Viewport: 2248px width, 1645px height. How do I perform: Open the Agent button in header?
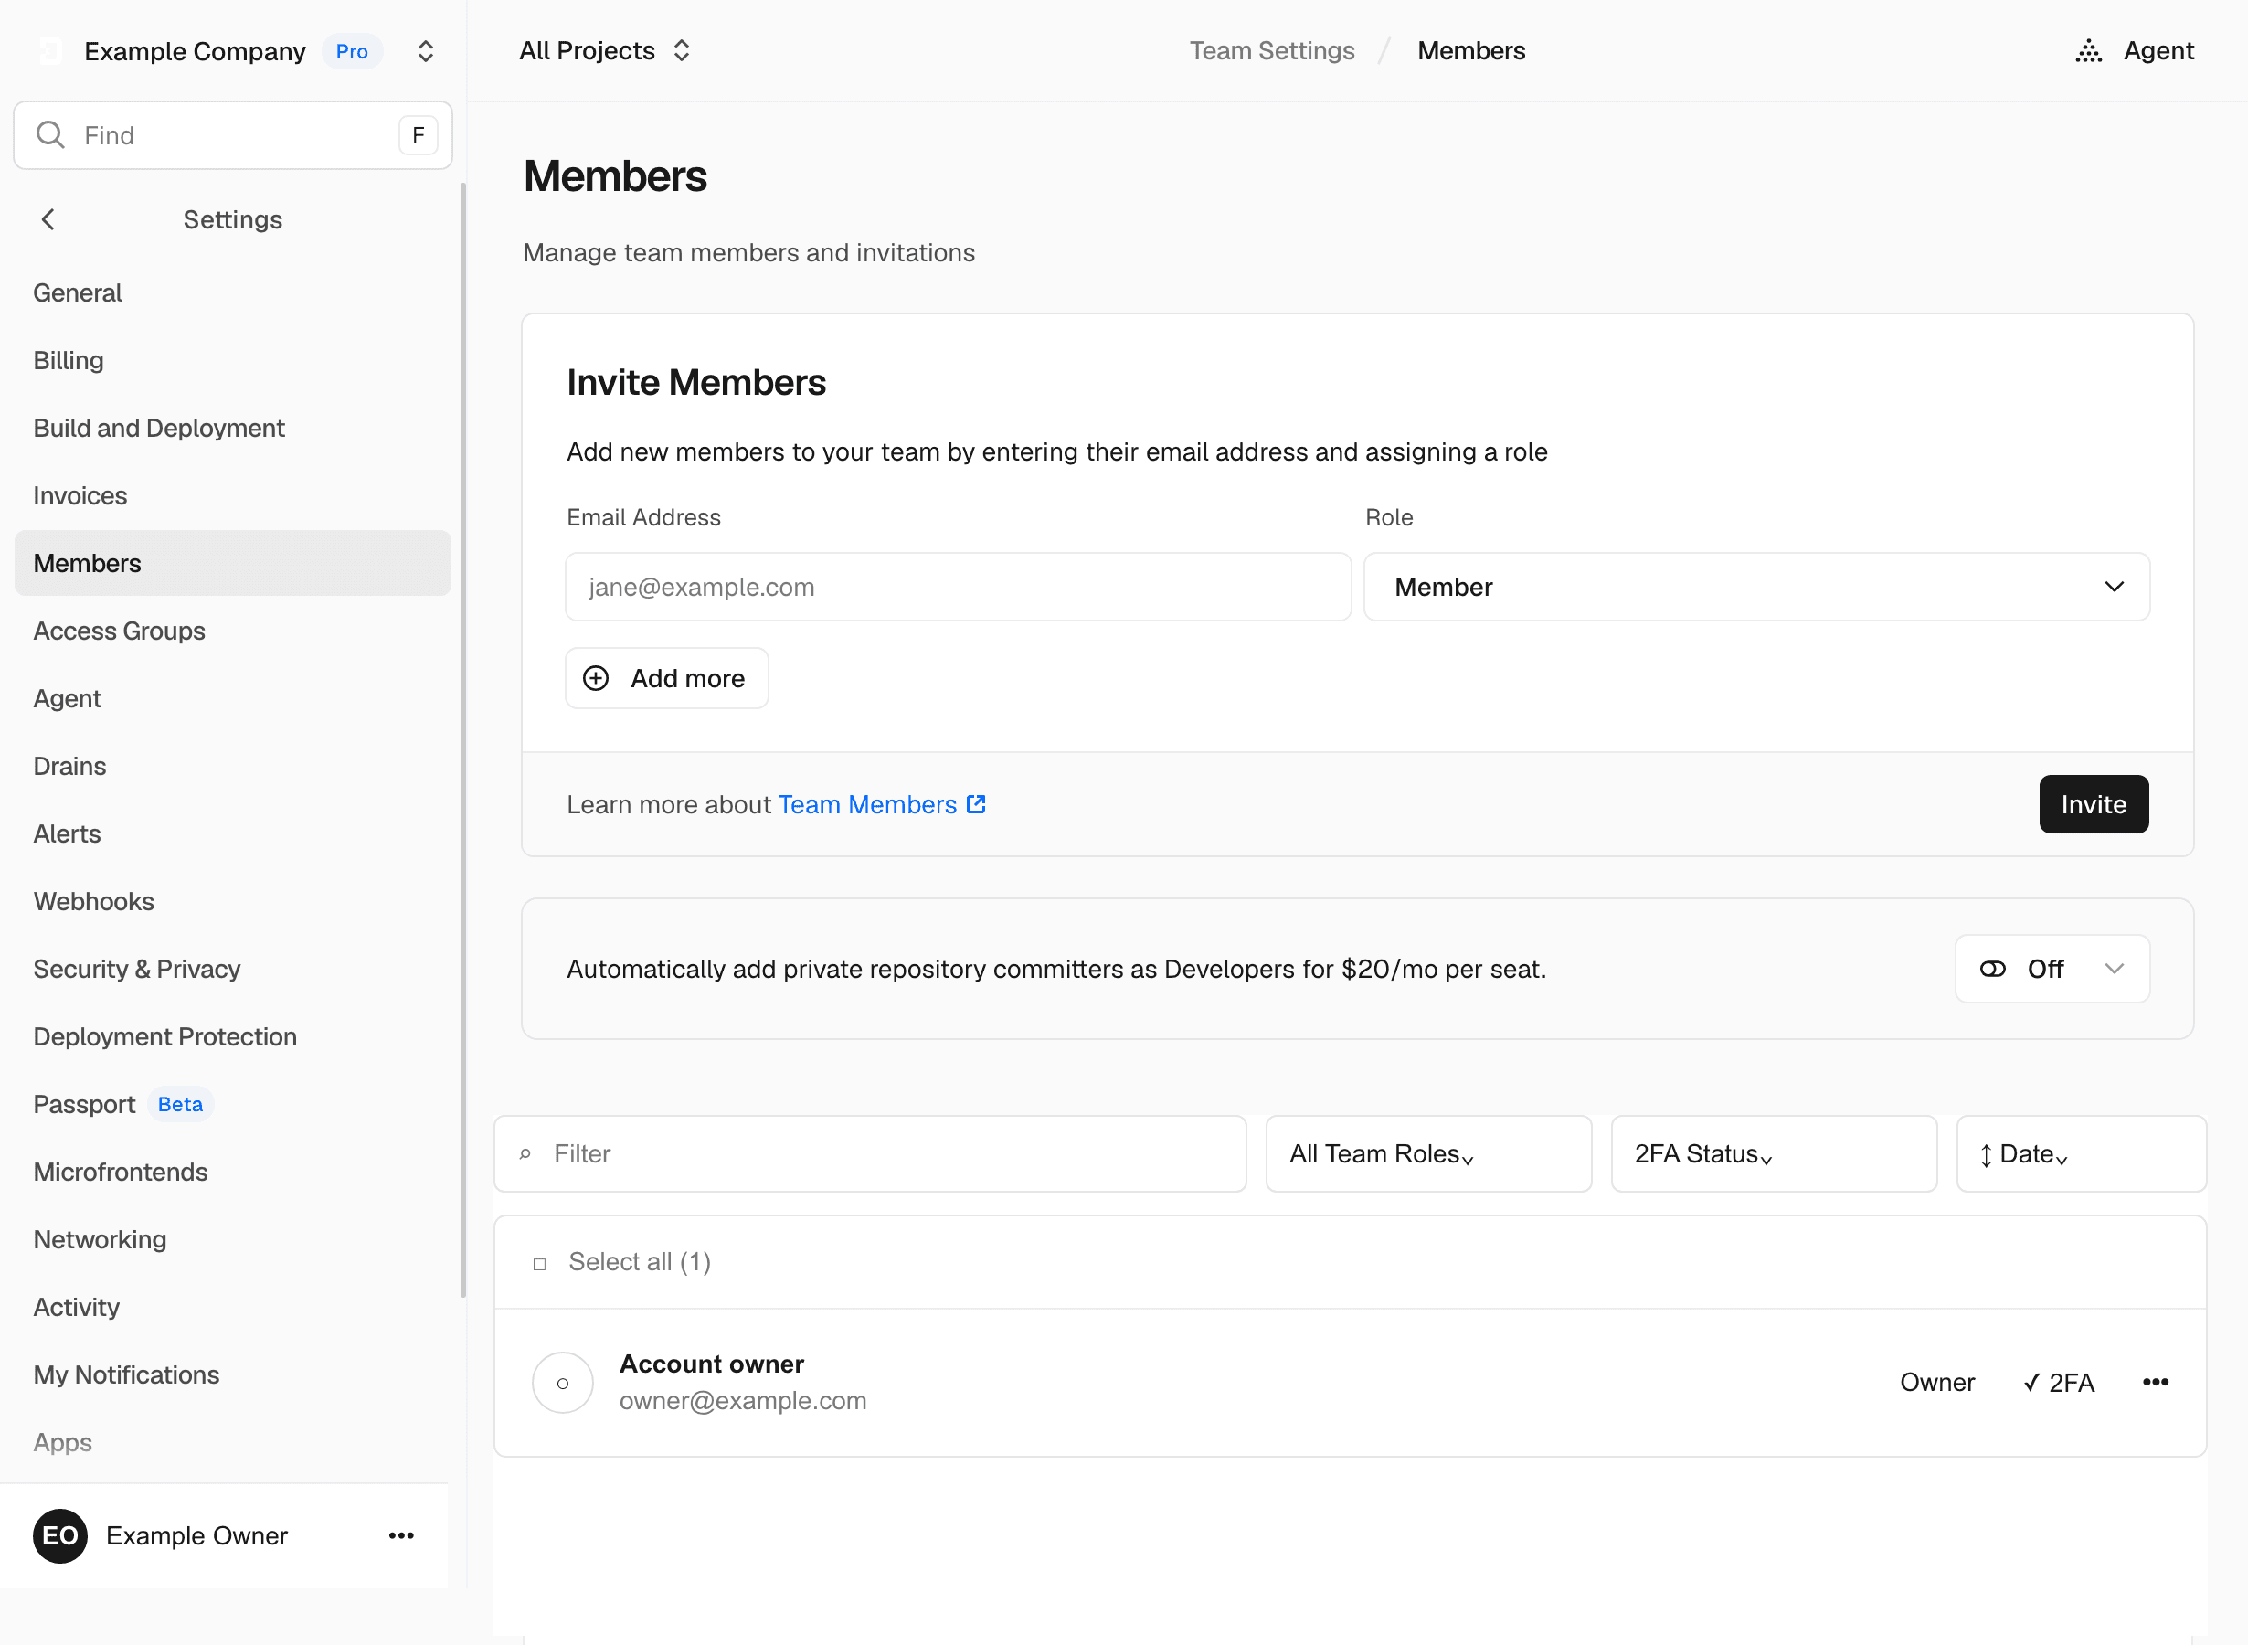coord(2135,51)
